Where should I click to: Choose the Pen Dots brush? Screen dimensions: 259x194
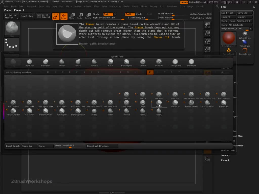coord(159,96)
